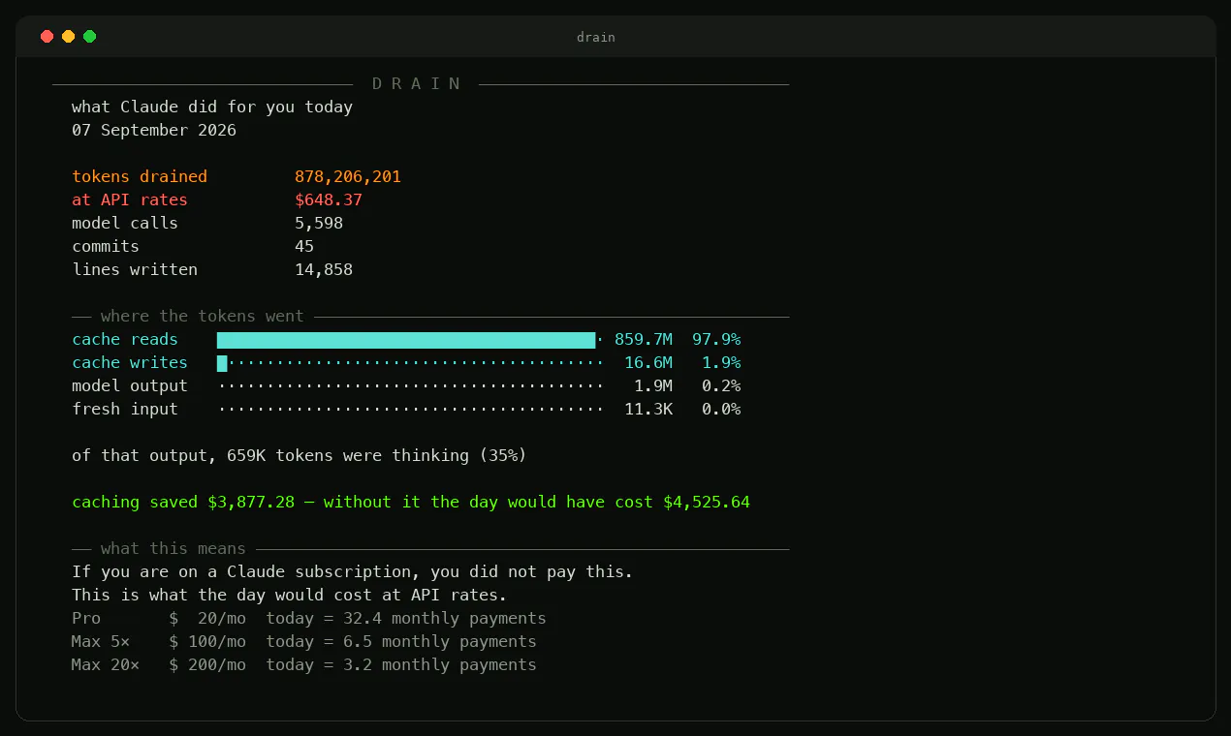Select 'what Claude did for you today' line
This screenshot has width=1231, height=736.
pos(212,107)
